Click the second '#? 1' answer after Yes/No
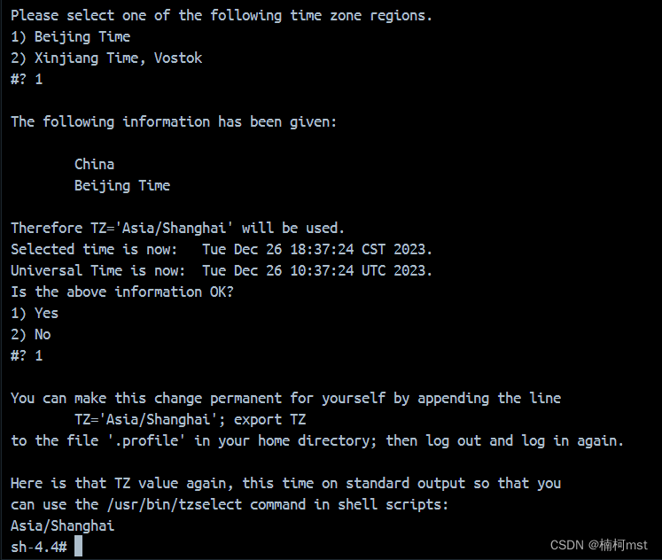 [27, 355]
